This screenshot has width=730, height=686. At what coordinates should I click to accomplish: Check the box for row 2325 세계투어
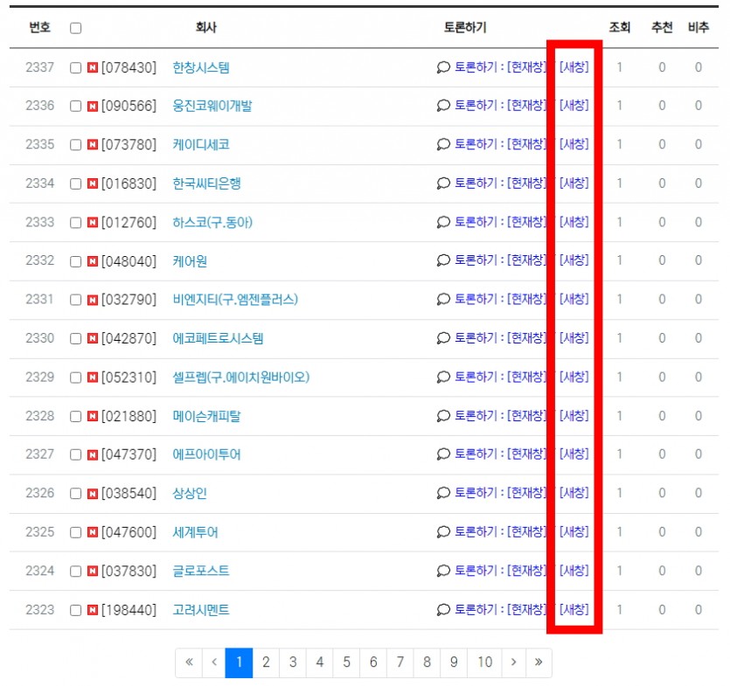75,532
